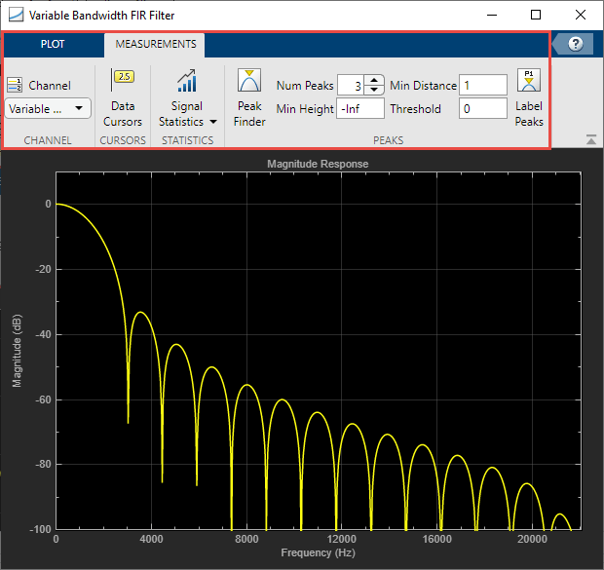This screenshot has width=604, height=570.
Task: Open the help question mark button
Action: (575, 44)
